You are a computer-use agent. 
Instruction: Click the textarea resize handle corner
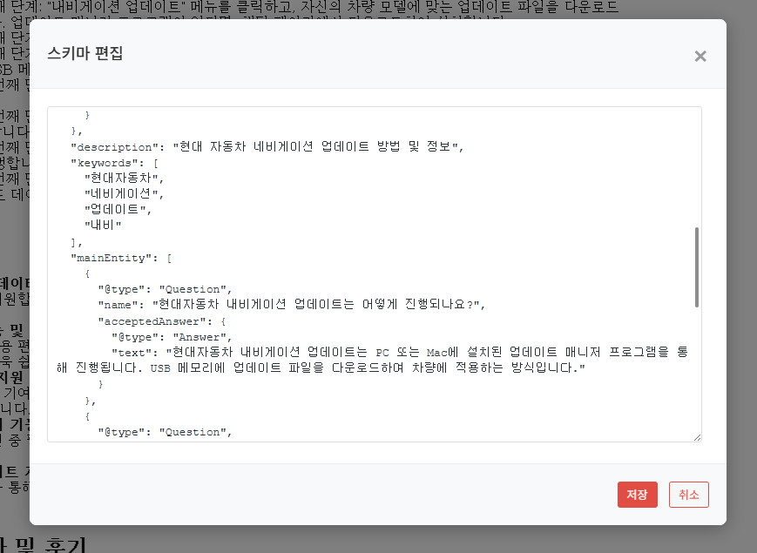[697, 437]
